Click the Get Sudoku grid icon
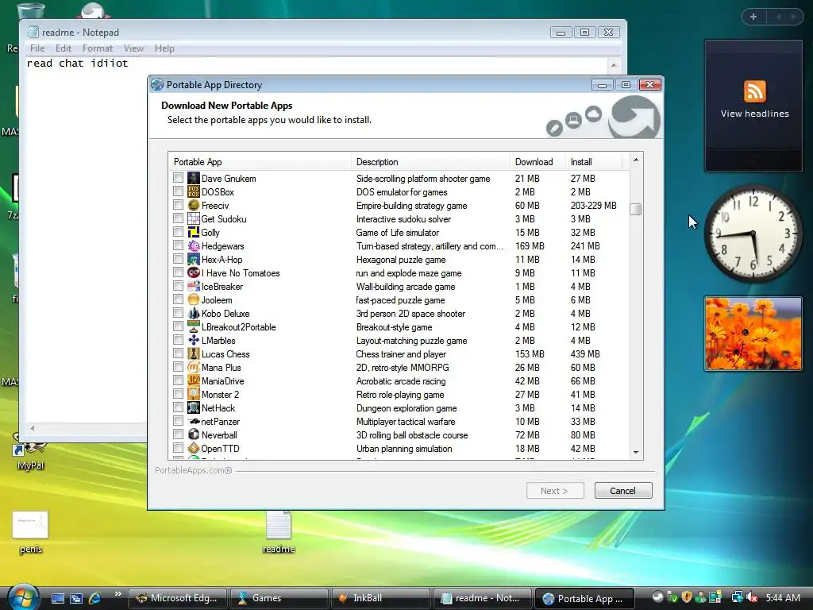This screenshot has height=610, width=813. [x=194, y=219]
